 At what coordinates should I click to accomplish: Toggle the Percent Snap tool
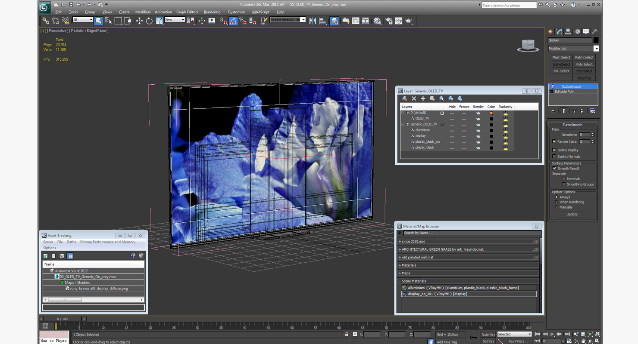click(x=243, y=21)
